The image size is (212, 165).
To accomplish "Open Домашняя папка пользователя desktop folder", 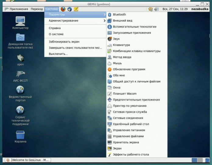I will point(20,41).
